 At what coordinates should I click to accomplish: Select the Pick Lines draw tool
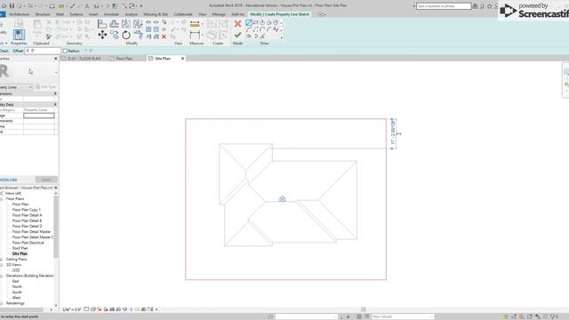tap(263, 36)
